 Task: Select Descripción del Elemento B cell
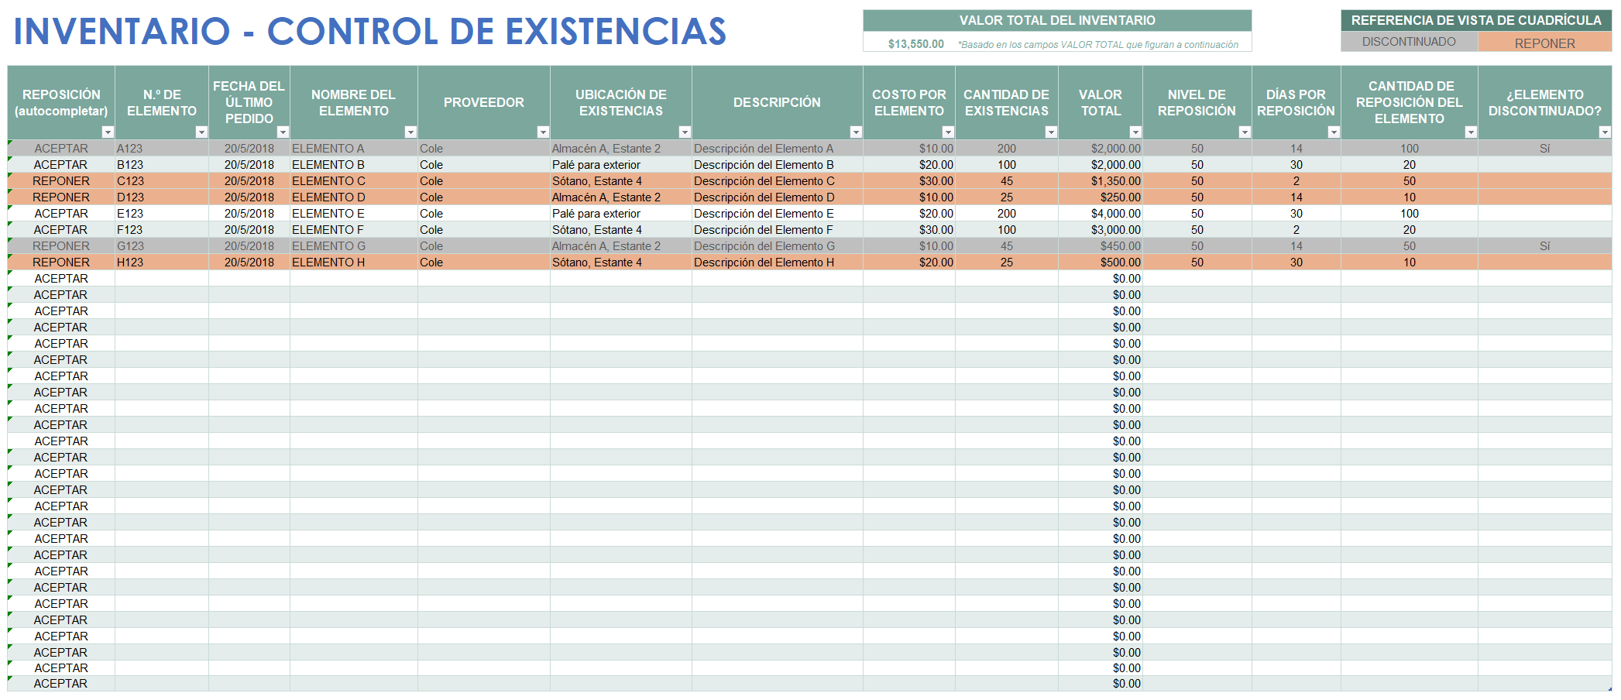(778, 165)
